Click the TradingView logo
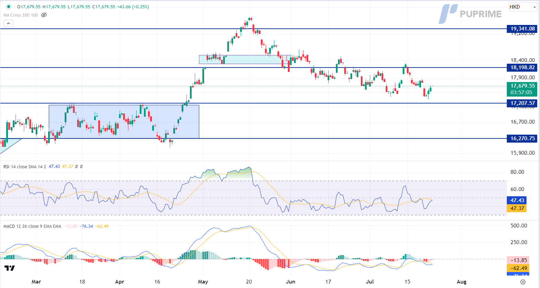 point(10,268)
